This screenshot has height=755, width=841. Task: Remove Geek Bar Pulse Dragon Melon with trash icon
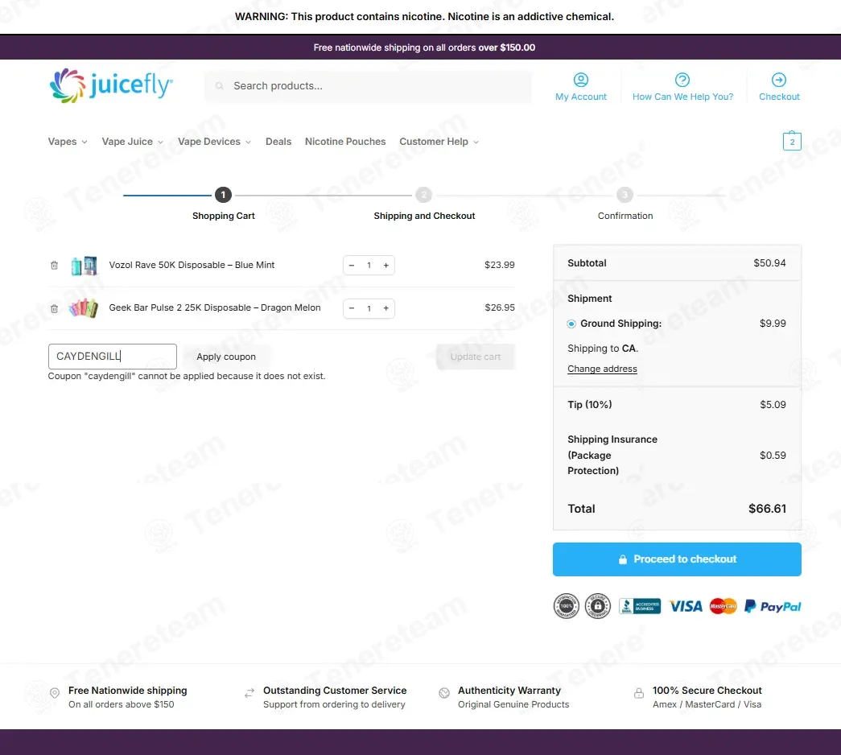(x=54, y=308)
